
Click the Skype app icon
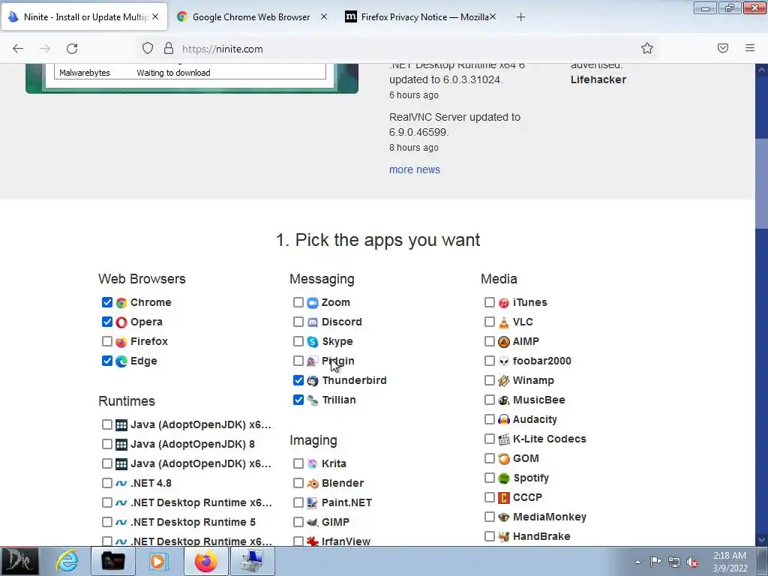(313, 342)
